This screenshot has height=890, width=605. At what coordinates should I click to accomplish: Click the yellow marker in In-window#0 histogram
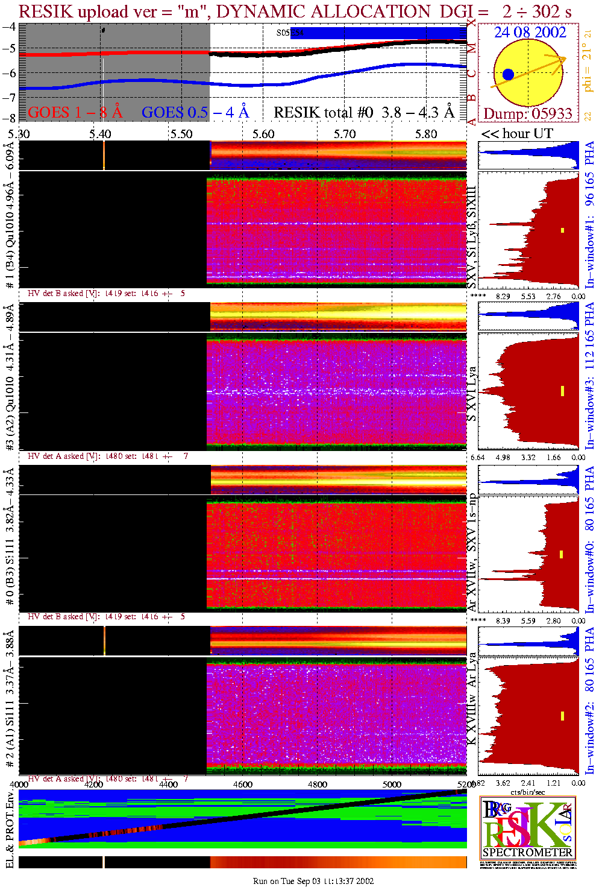coord(562,554)
